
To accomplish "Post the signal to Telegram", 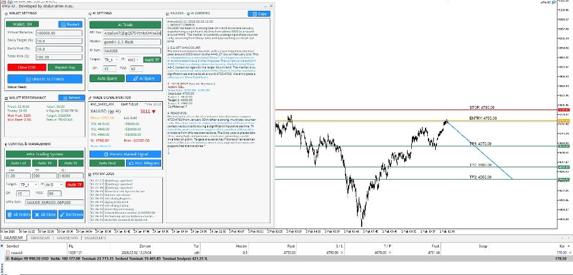I will point(143,163).
